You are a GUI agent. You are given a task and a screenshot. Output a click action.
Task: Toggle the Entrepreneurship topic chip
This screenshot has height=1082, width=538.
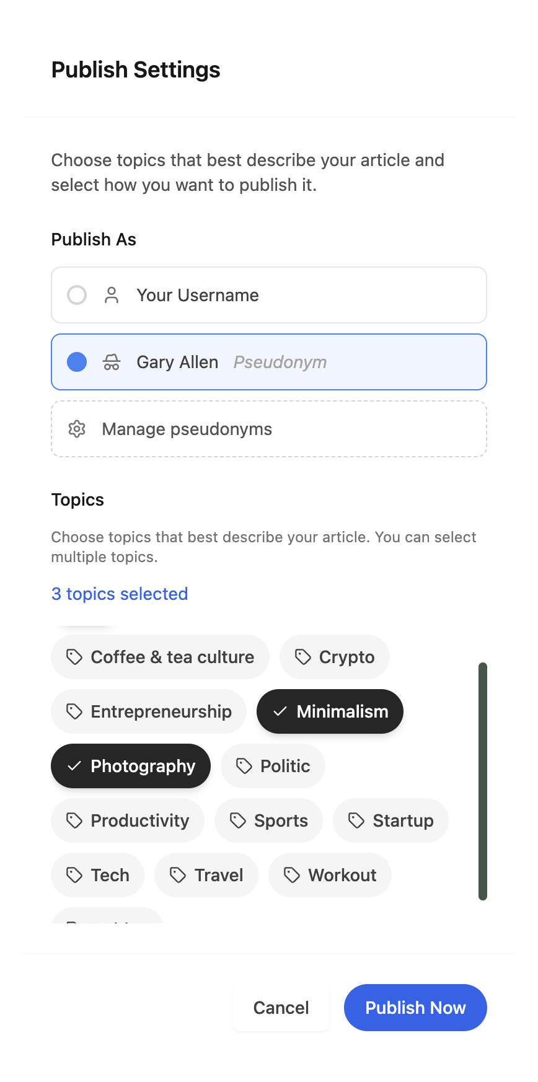149,711
